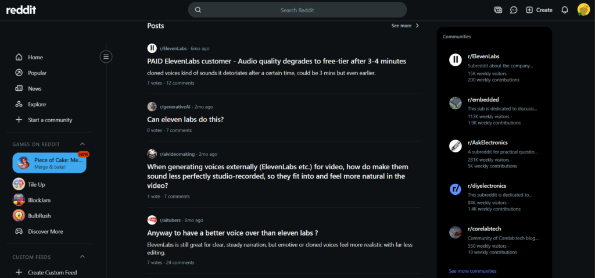Click r/embedded community icon

click(456, 103)
